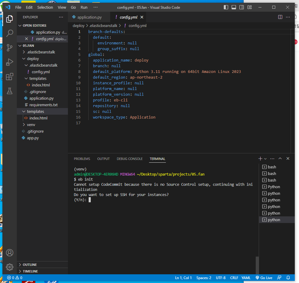Change CRLF end of line sequence
Image resolution: width=299 pixels, height=283 pixels.
click(x=234, y=278)
